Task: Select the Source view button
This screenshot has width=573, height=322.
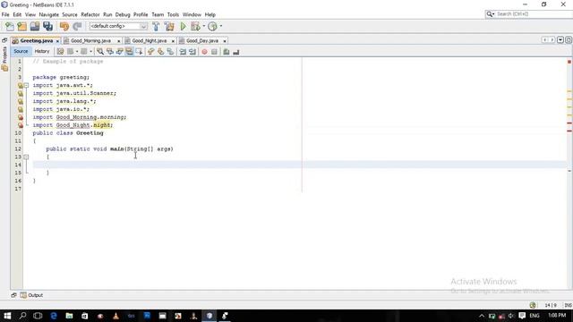Action: 21,52
